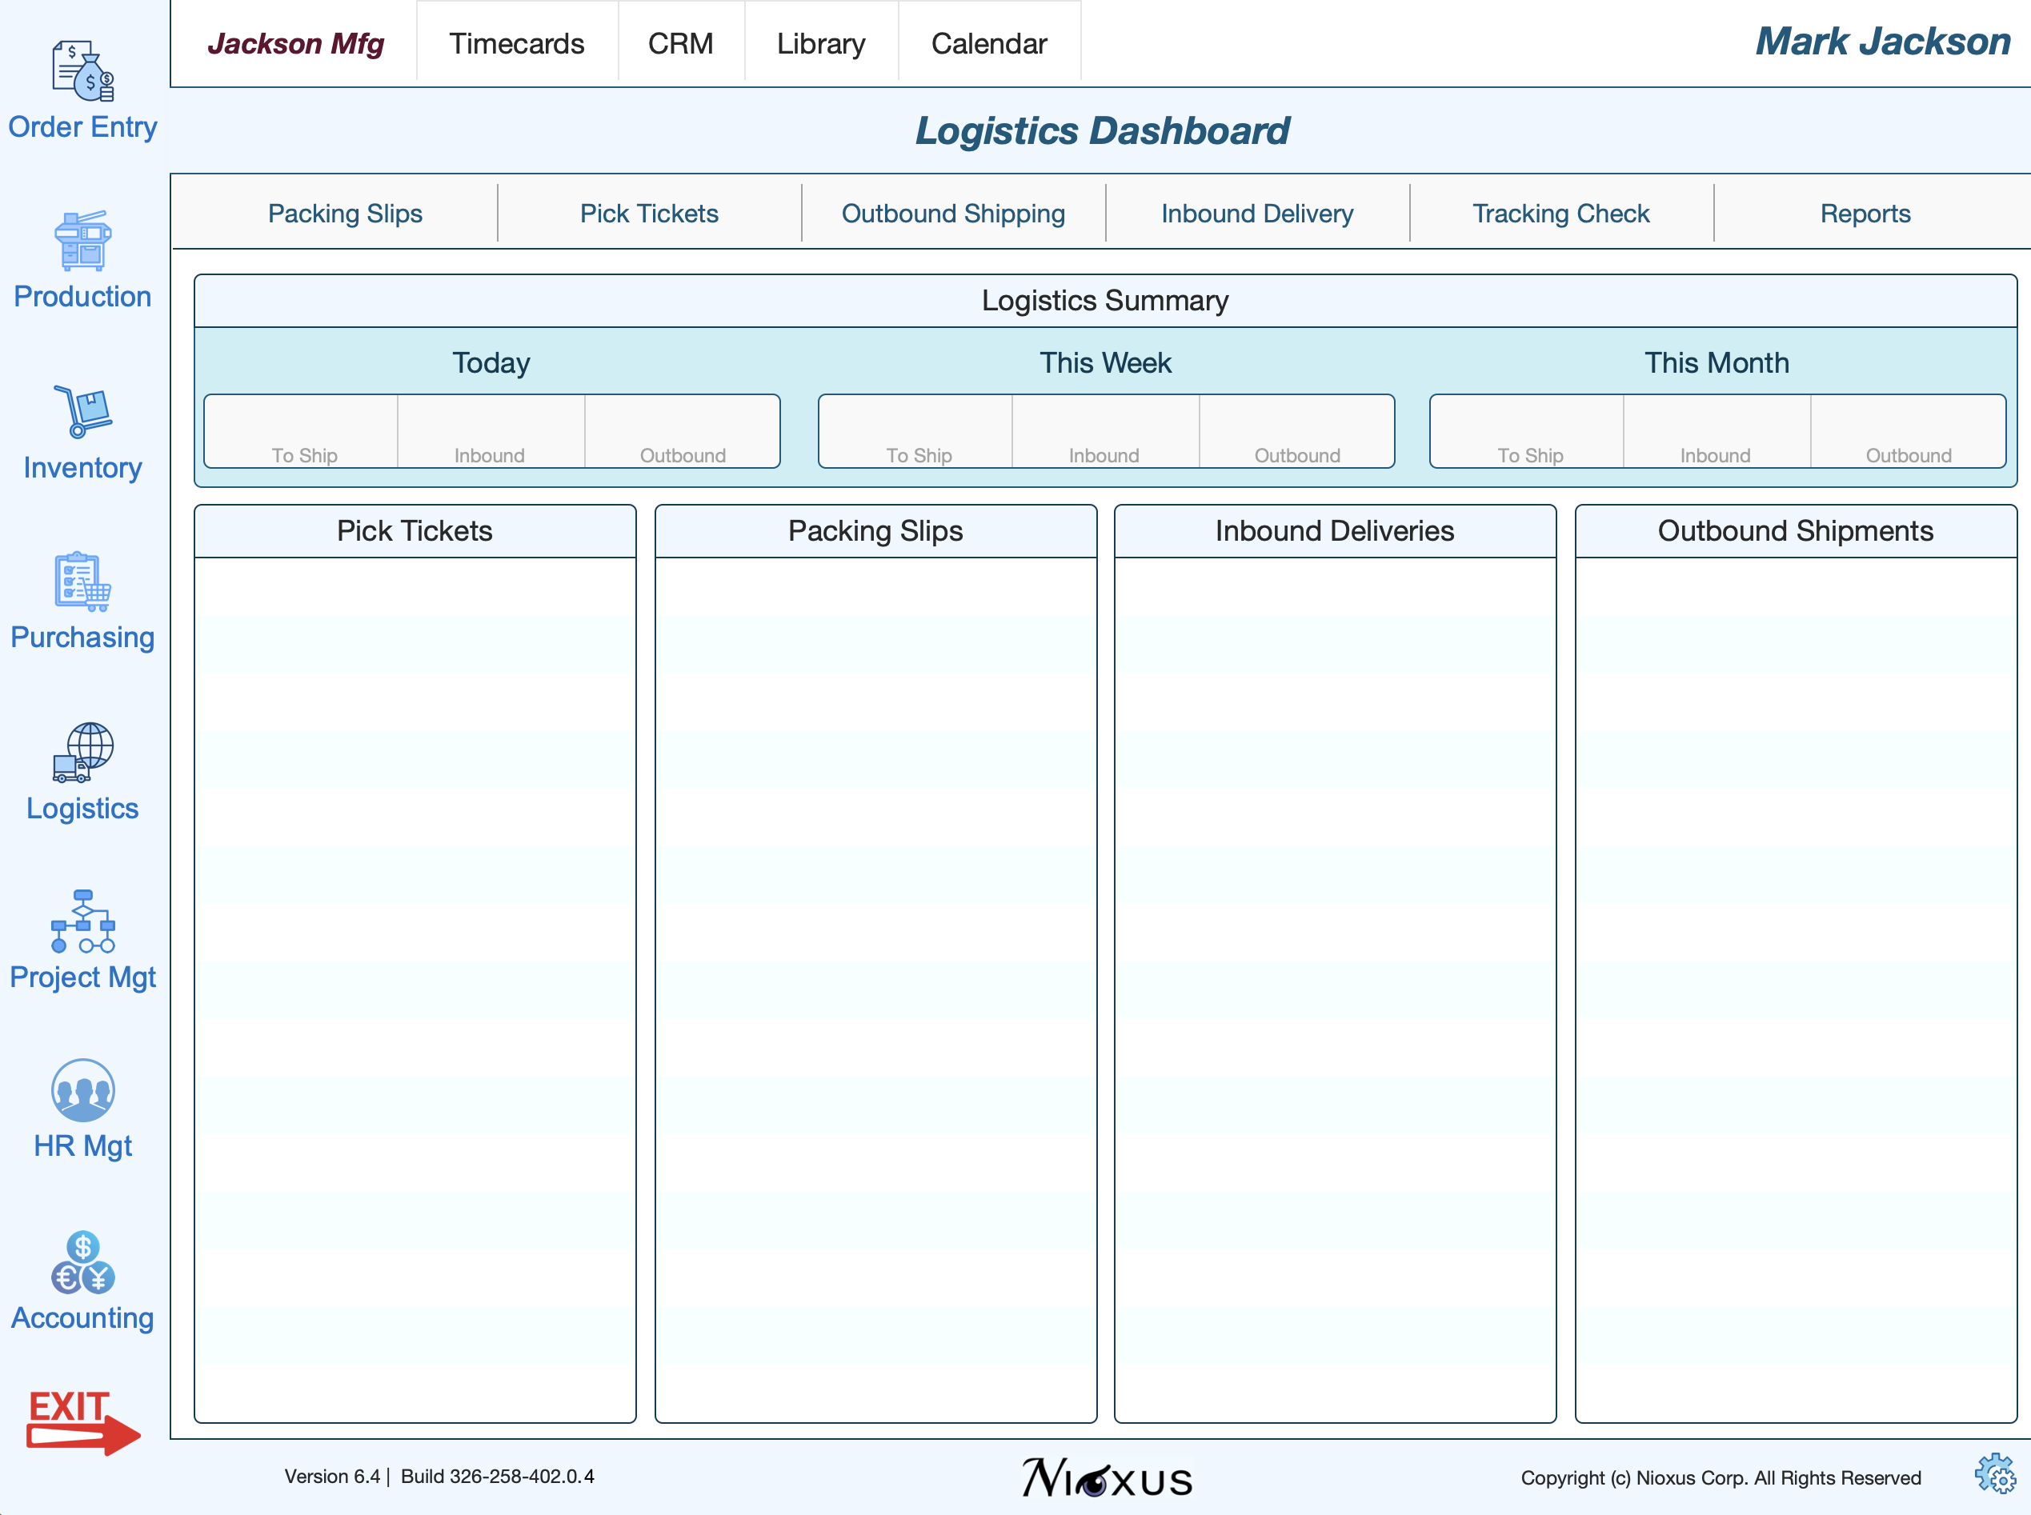Open the Purchasing clipboard icon
The image size is (2031, 1515).
[82, 582]
